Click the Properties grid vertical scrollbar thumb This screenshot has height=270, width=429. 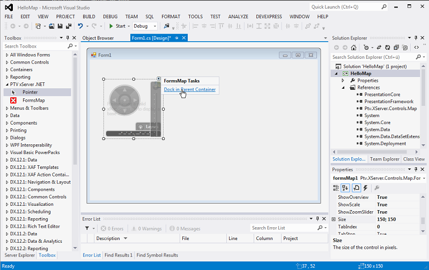click(x=423, y=220)
